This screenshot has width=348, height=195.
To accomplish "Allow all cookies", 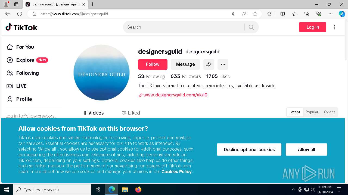I will (306, 149).
